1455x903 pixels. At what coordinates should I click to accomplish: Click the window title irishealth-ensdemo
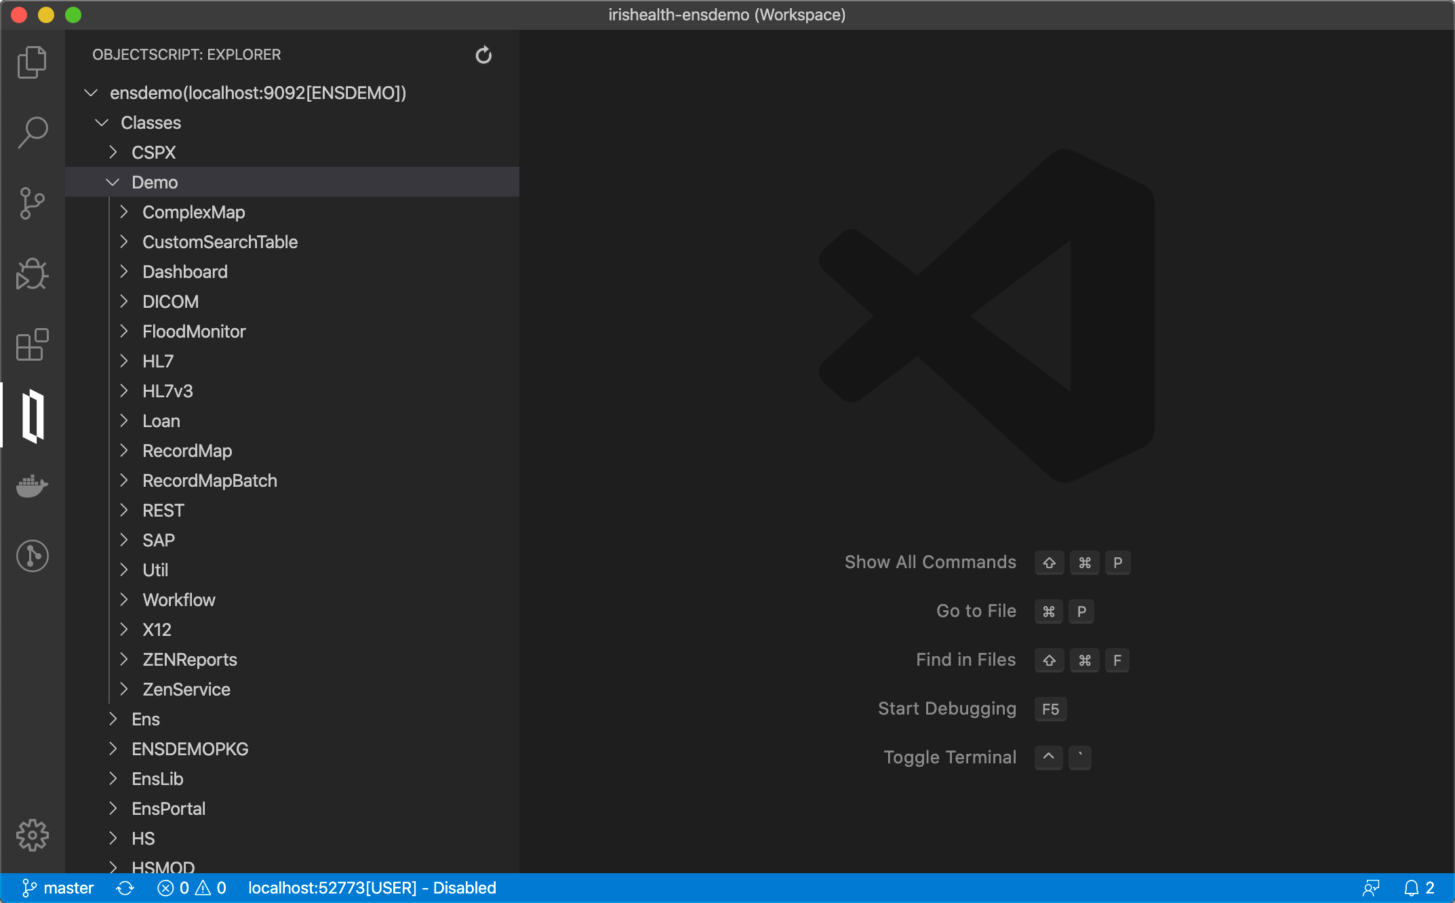pyautogui.click(x=727, y=15)
